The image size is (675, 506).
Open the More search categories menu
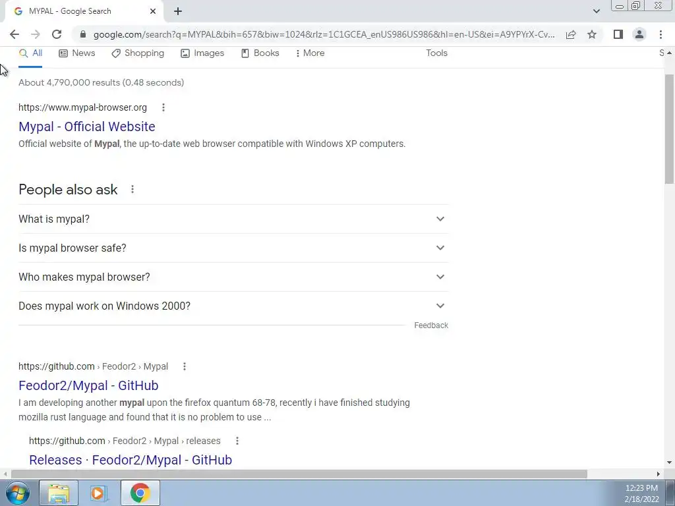pos(310,53)
